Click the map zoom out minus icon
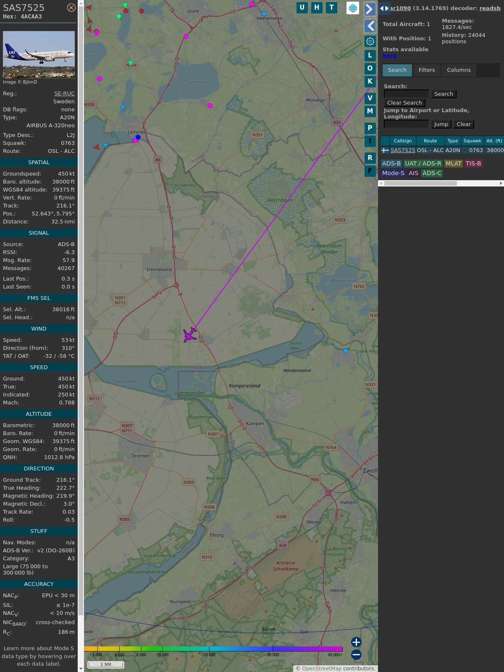This screenshot has height=672, width=504. pyautogui.click(x=356, y=654)
